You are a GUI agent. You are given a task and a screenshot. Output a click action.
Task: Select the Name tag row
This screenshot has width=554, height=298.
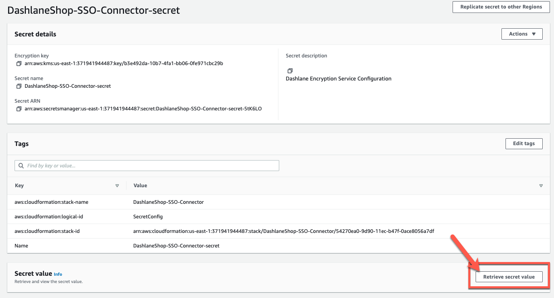click(x=20, y=245)
